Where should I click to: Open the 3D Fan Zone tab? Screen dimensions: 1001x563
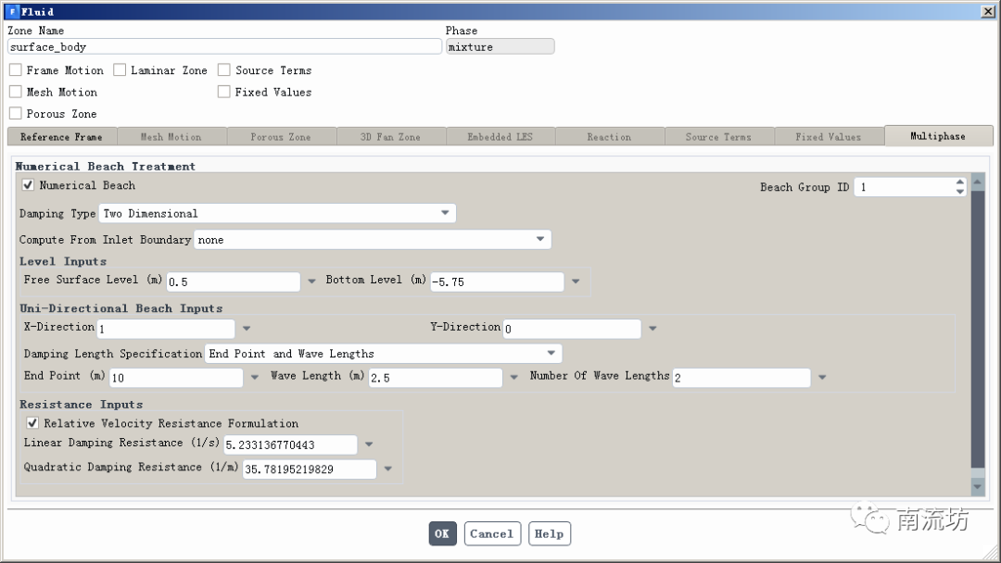coord(391,136)
